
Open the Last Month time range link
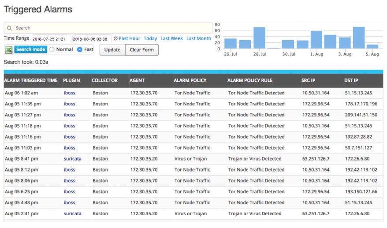199,38
